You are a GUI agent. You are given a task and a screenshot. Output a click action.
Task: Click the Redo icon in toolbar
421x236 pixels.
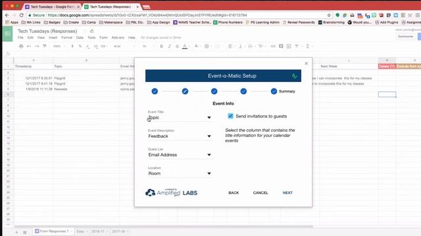coord(37,47)
